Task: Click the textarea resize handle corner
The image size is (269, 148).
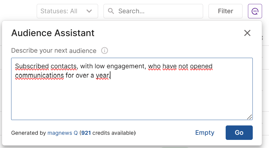Action: tap(249, 117)
